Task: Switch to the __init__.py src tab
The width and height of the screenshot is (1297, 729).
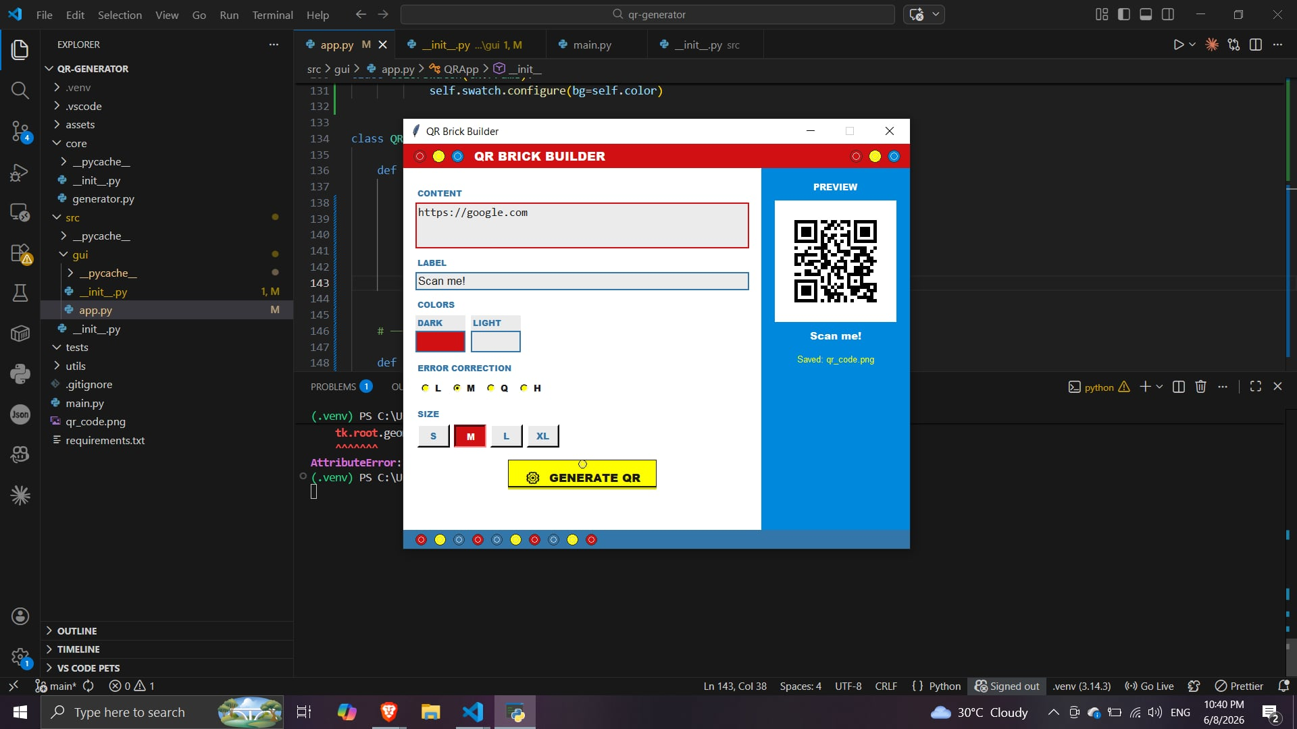Action: click(705, 45)
